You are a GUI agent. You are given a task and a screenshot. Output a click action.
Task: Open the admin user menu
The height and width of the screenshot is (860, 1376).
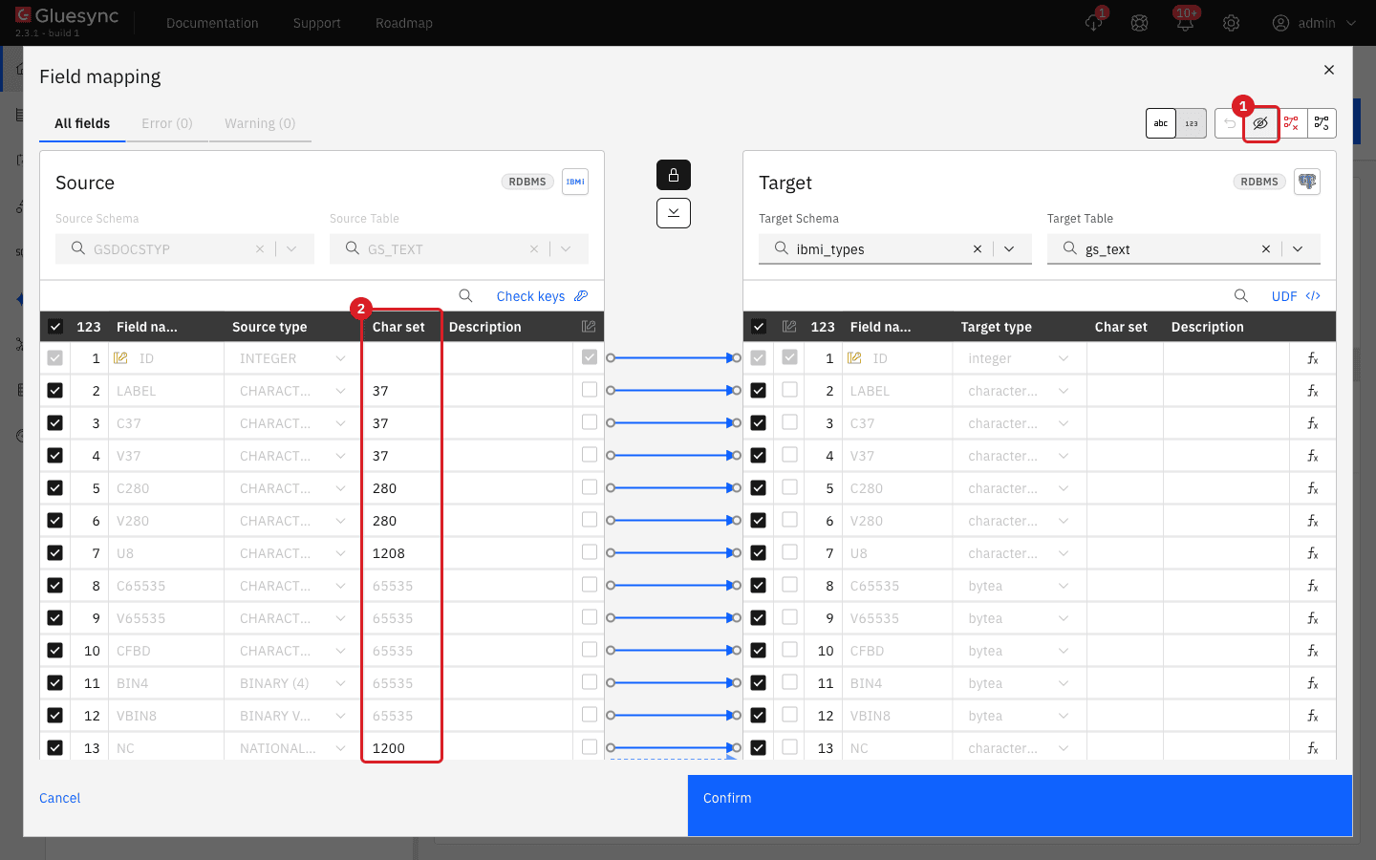tap(1314, 23)
